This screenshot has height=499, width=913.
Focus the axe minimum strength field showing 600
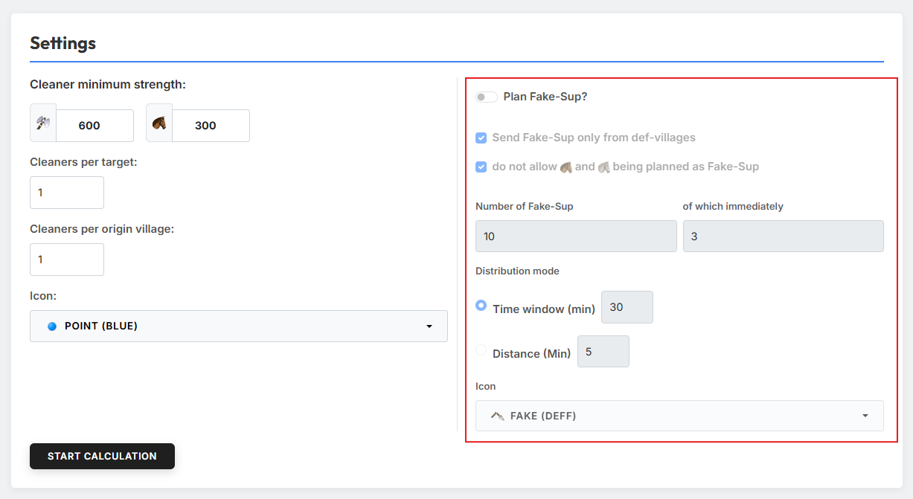click(x=94, y=126)
